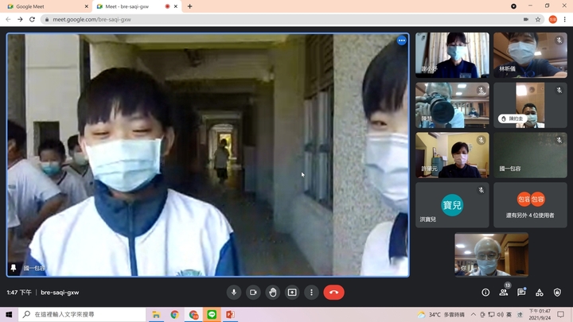Click the address bar with meet.google.com URL
The width and height of the screenshot is (573, 322).
click(239, 19)
